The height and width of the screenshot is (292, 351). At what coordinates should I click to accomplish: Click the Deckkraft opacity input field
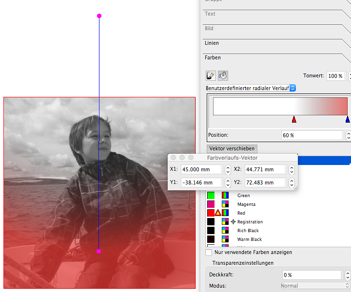tap(311, 275)
